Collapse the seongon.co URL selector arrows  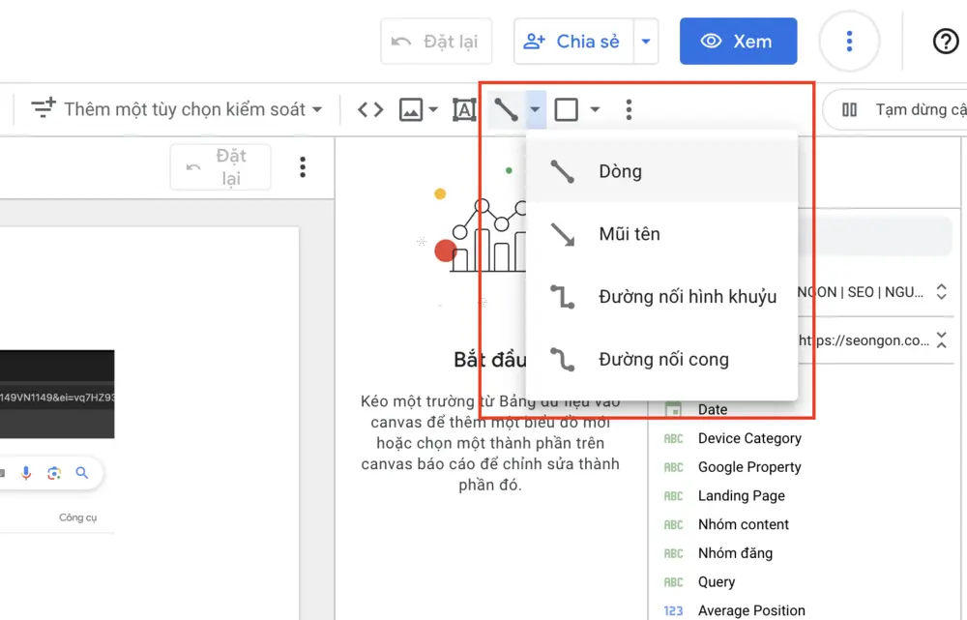941,340
